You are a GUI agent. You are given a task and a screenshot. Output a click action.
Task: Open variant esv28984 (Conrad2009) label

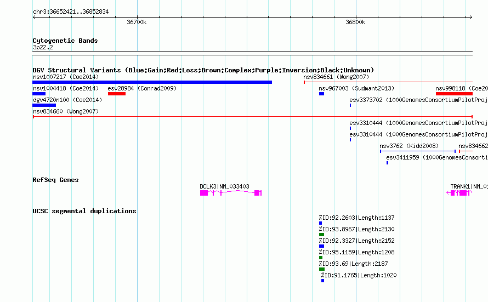(142, 88)
